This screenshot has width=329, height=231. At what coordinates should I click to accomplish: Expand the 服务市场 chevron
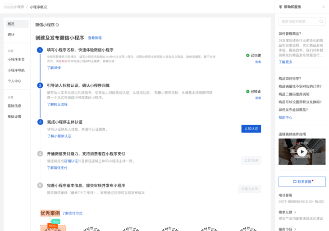click(295, 229)
